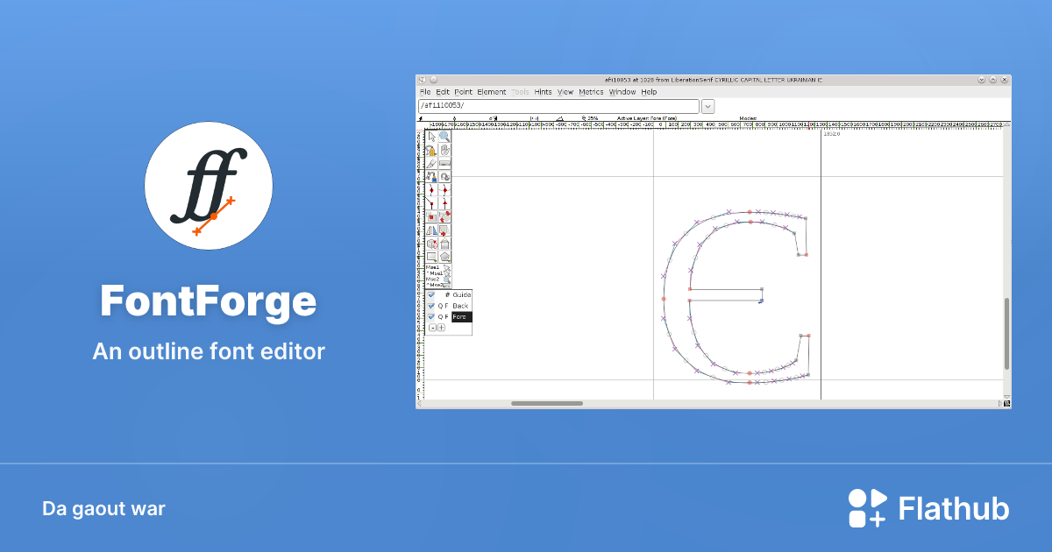The image size is (1052, 552).
Task: Choose the Flip tool in the toolbox
Action: (430, 230)
